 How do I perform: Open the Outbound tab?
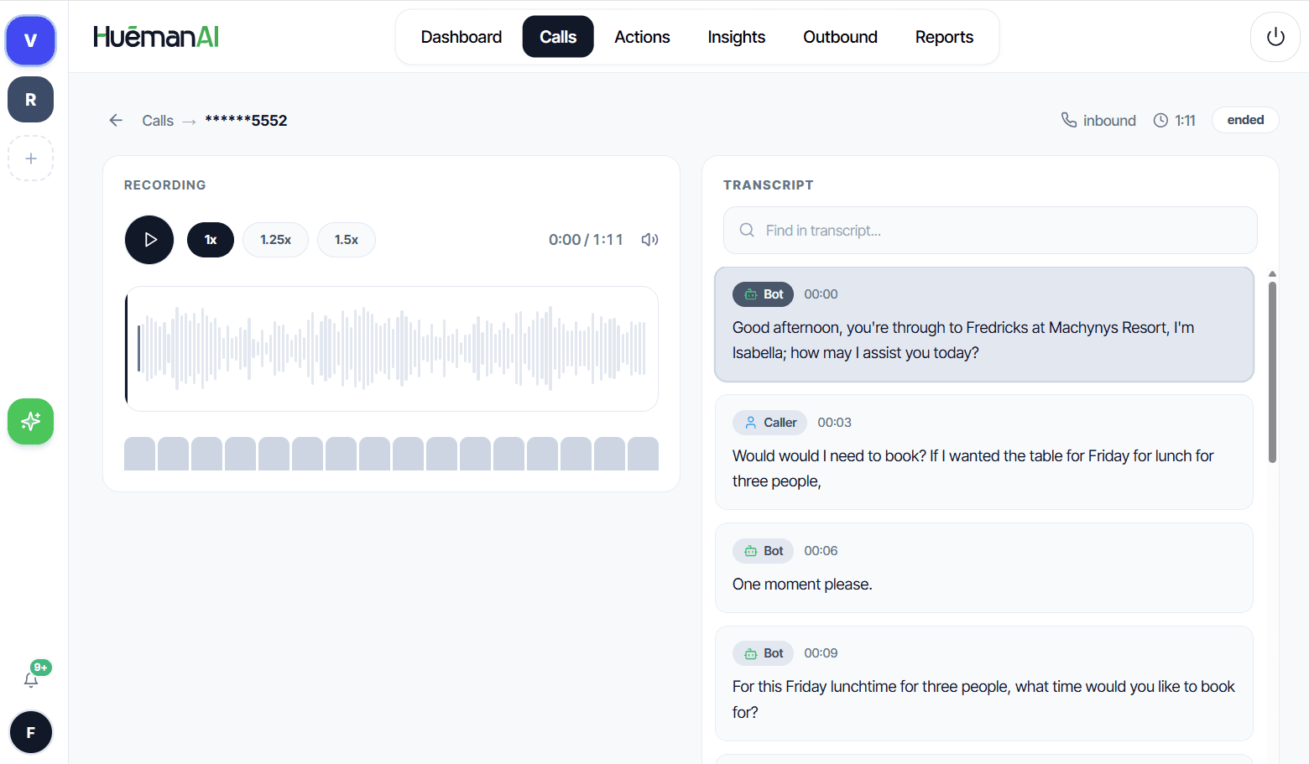click(840, 37)
